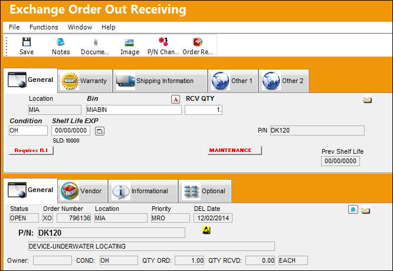The width and height of the screenshot is (393, 271).
Task: Open the File menu
Action: 14,27
